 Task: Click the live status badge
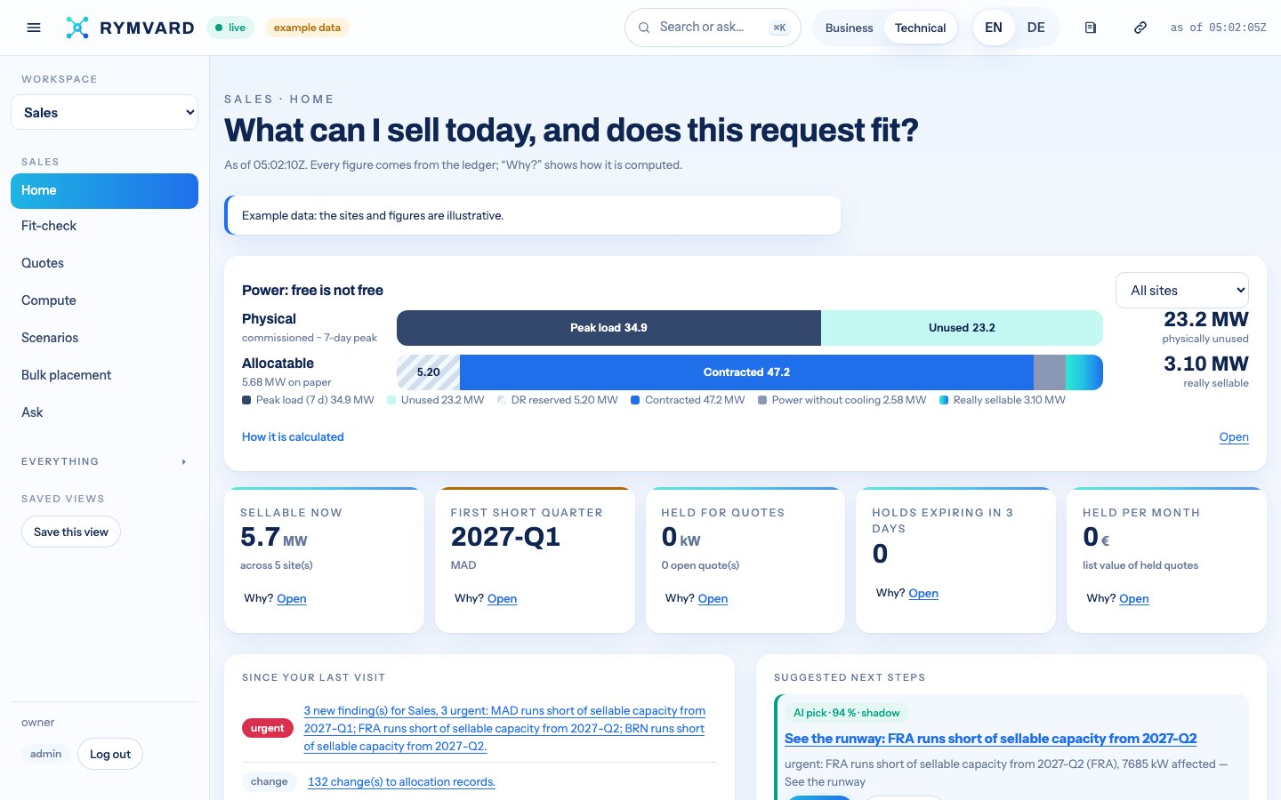[230, 28]
